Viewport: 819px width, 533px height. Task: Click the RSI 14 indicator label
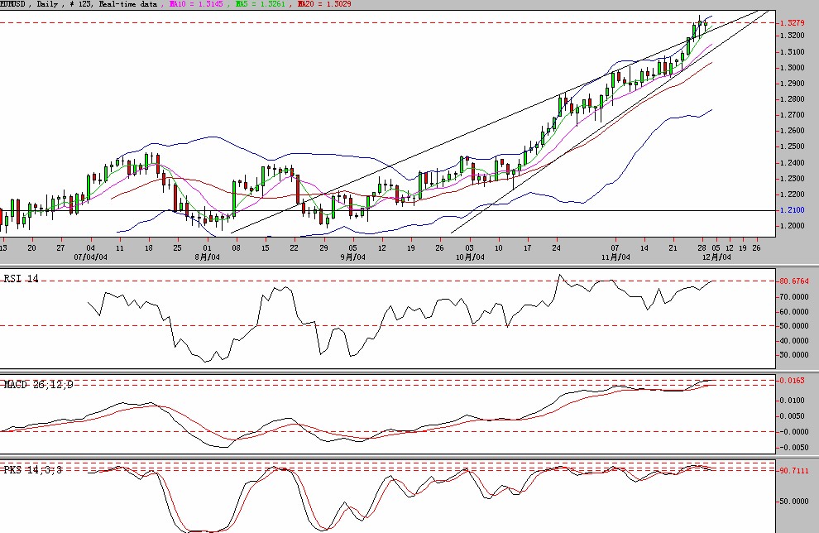(22, 279)
